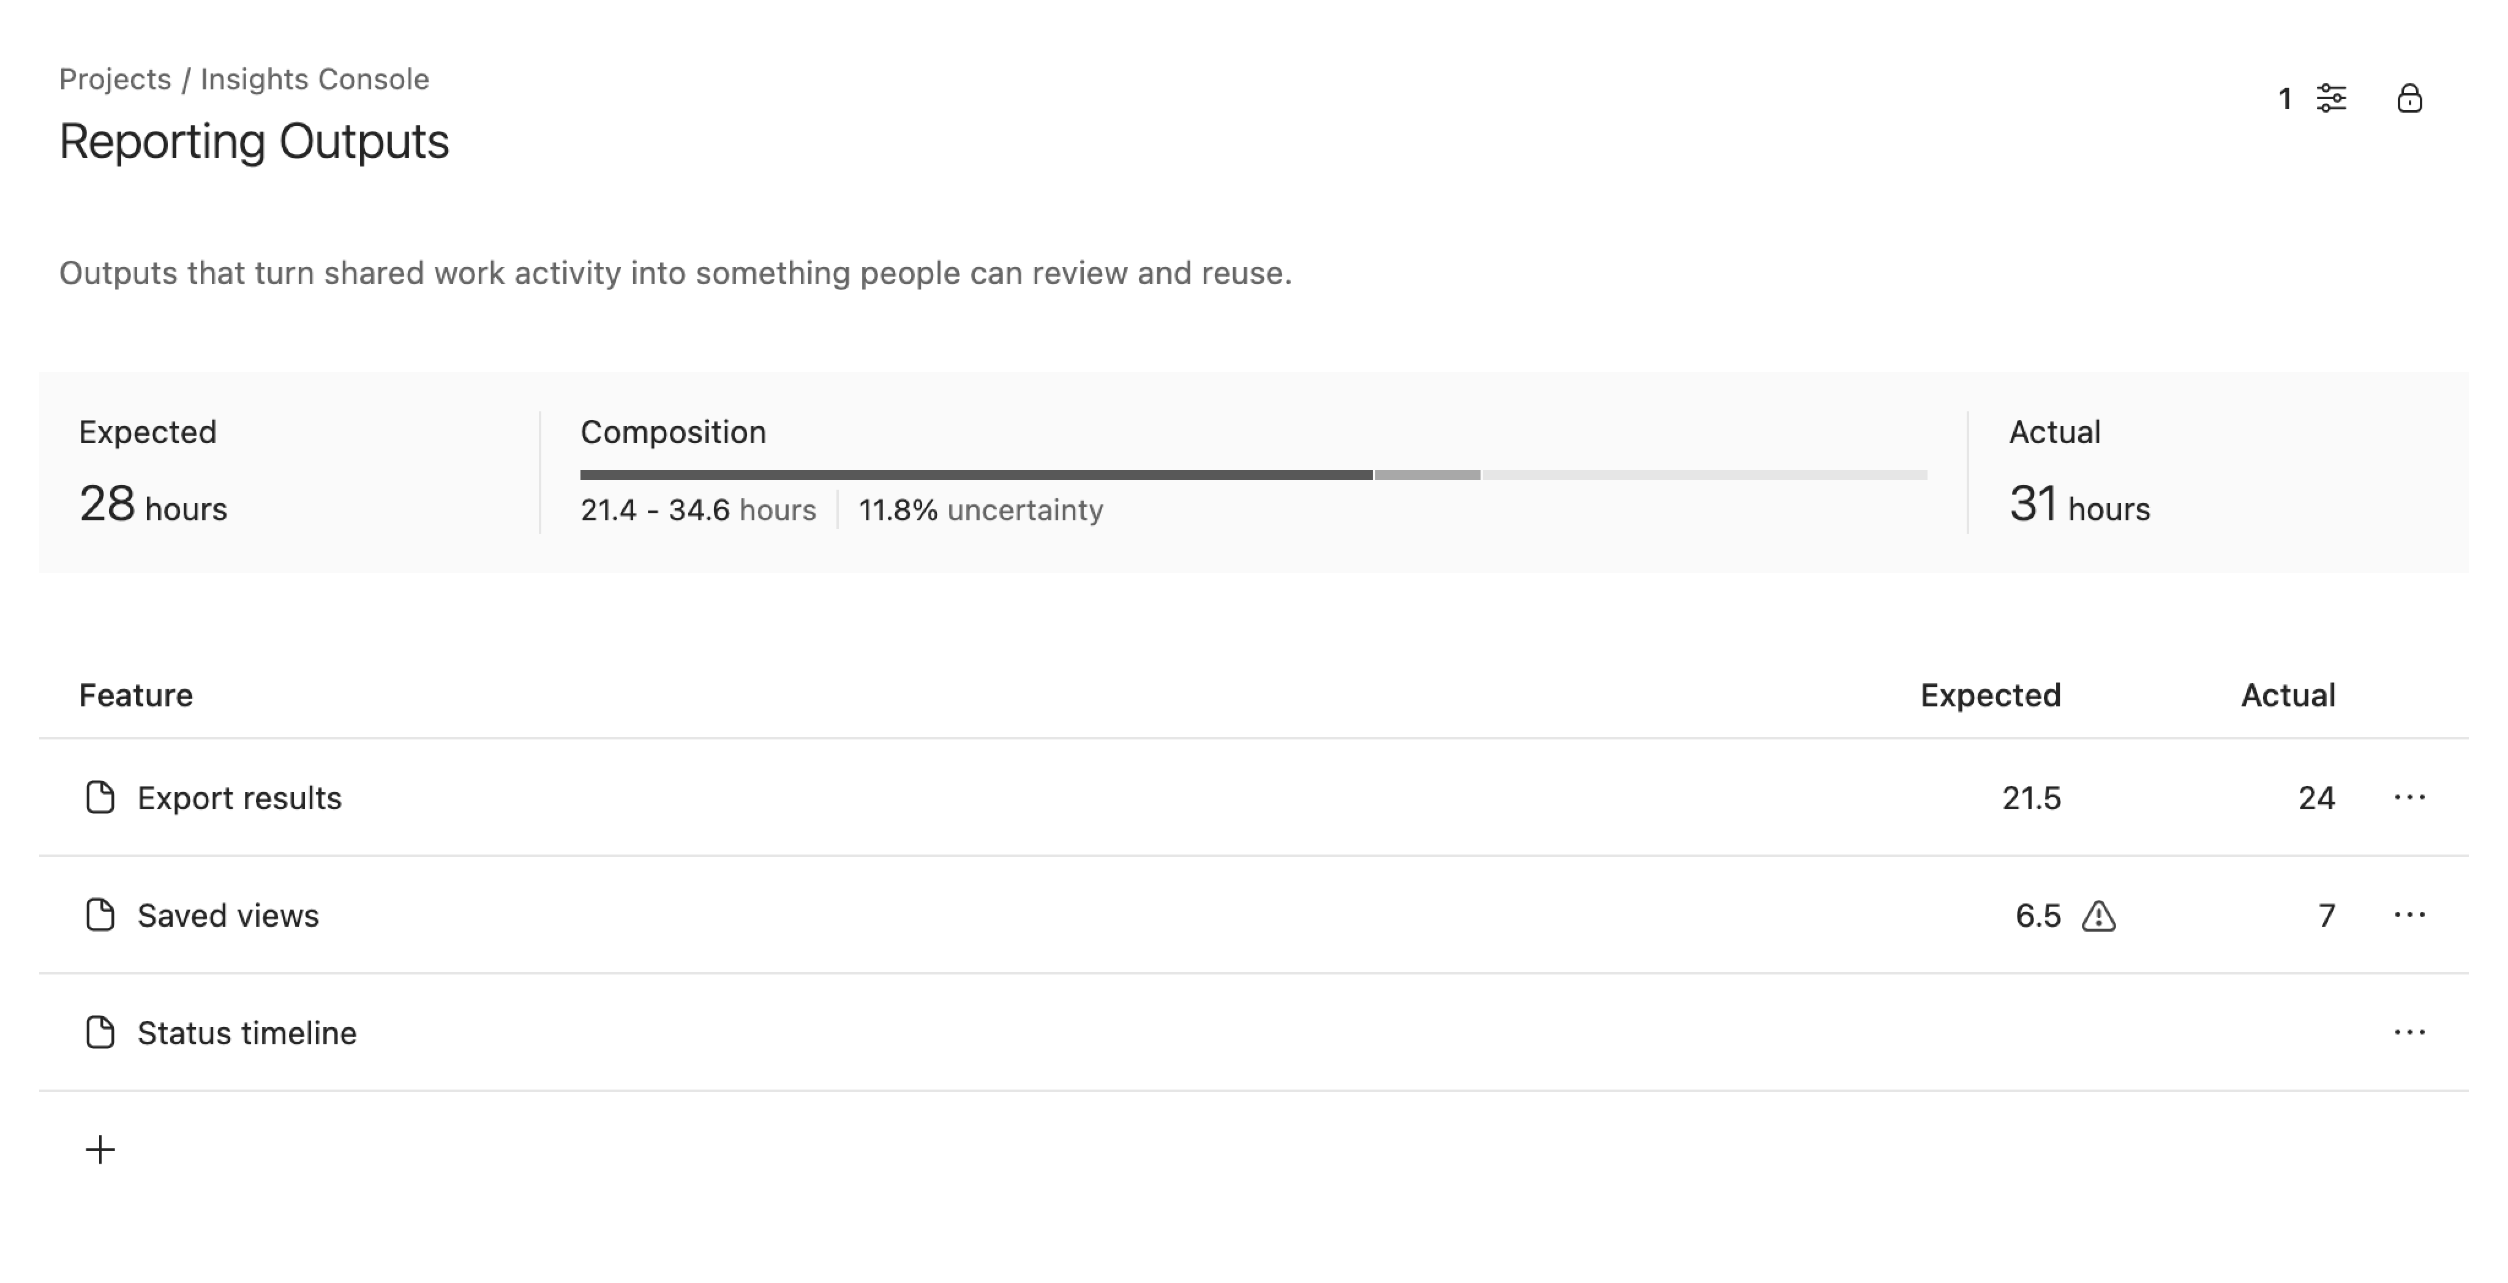Image resolution: width=2508 pixels, height=1283 pixels.
Task: Add a new feature with plus icon
Action: 100,1150
